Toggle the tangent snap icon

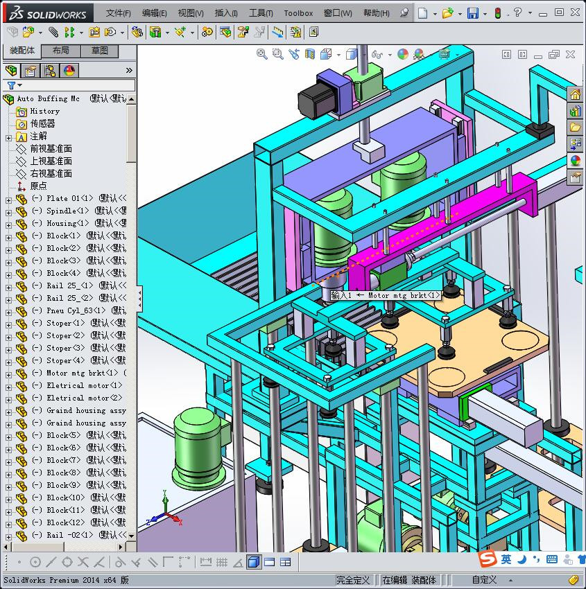coord(120,562)
